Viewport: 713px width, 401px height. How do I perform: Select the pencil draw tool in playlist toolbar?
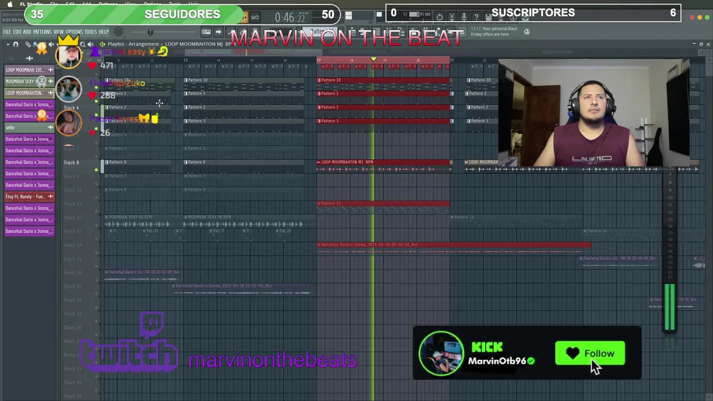pyautogui.click(x=28, y=45)
